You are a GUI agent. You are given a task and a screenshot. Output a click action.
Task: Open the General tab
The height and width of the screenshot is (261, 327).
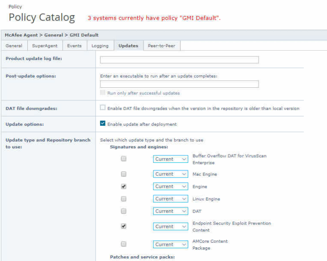point(14,46)
